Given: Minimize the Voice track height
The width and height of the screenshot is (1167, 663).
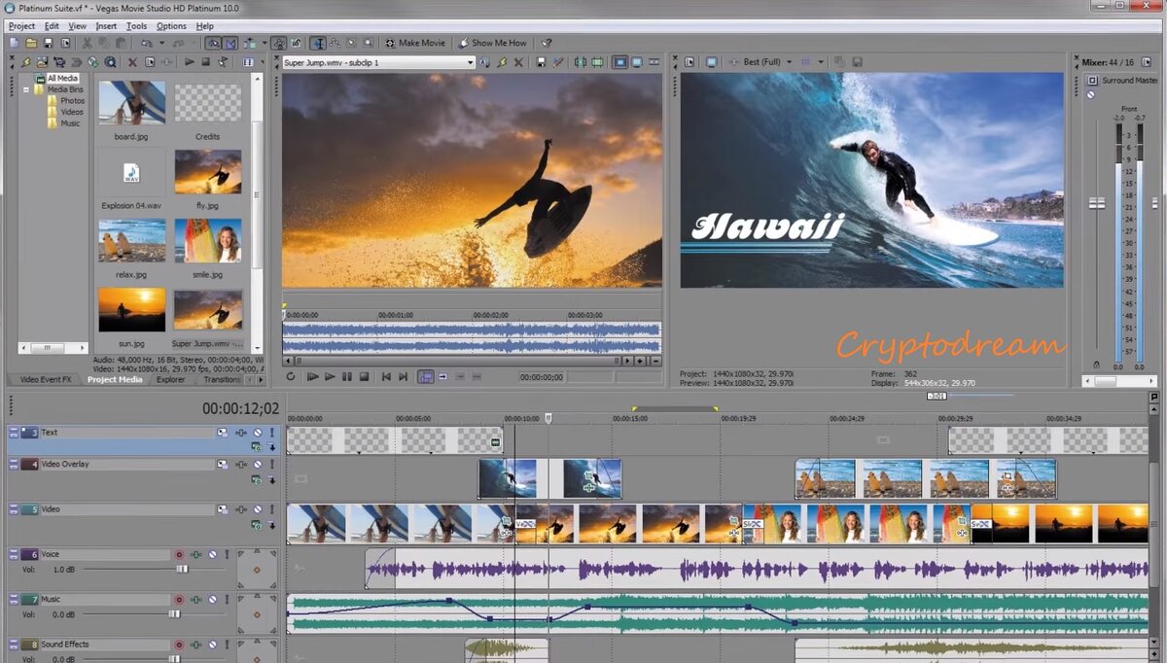Looking at the screenshot, I should tap(14, 552).
